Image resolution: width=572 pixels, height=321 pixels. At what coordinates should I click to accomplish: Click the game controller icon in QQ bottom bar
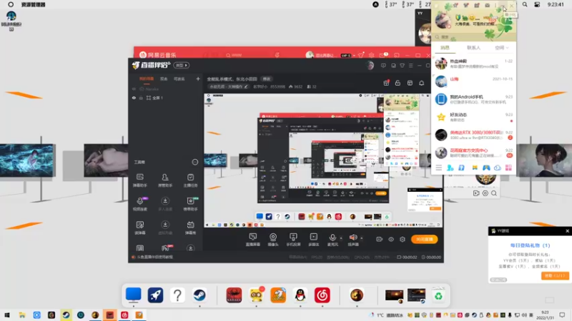pos(486,168)
